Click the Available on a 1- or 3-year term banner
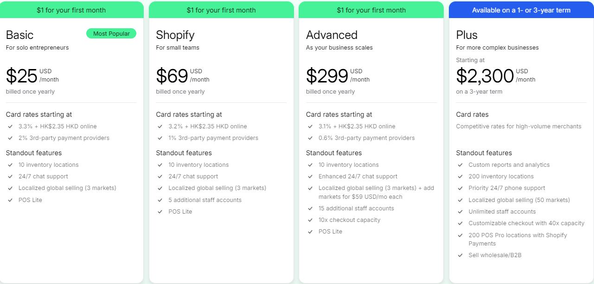Screen dimensions: 594x284 pyautogui.click(x=521, y=10)
